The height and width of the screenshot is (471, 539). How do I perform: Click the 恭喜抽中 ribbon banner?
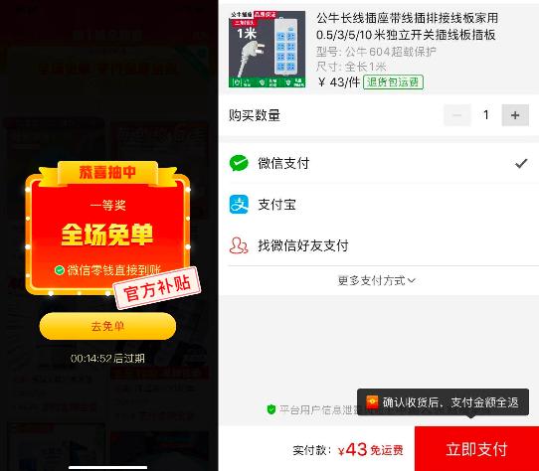[107, 173]
